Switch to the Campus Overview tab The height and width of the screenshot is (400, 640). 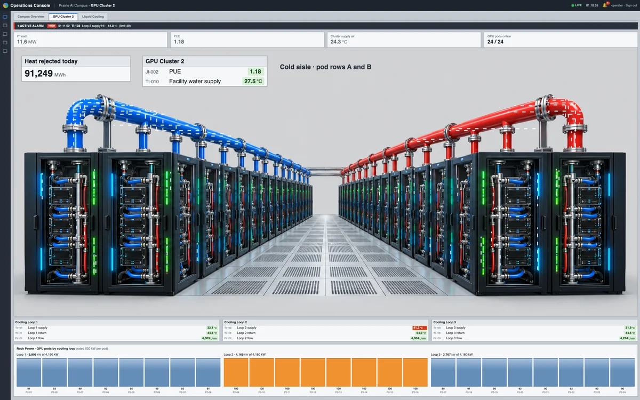[31, 17]
